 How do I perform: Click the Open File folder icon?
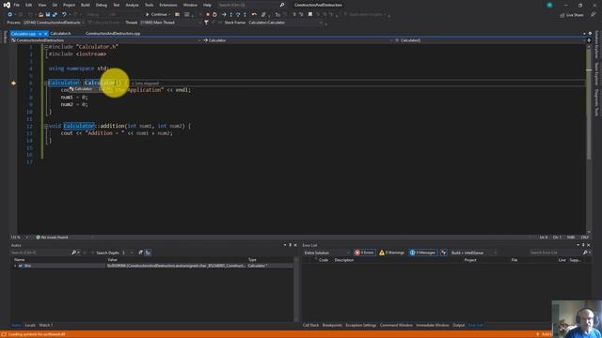tap(40, 15)
